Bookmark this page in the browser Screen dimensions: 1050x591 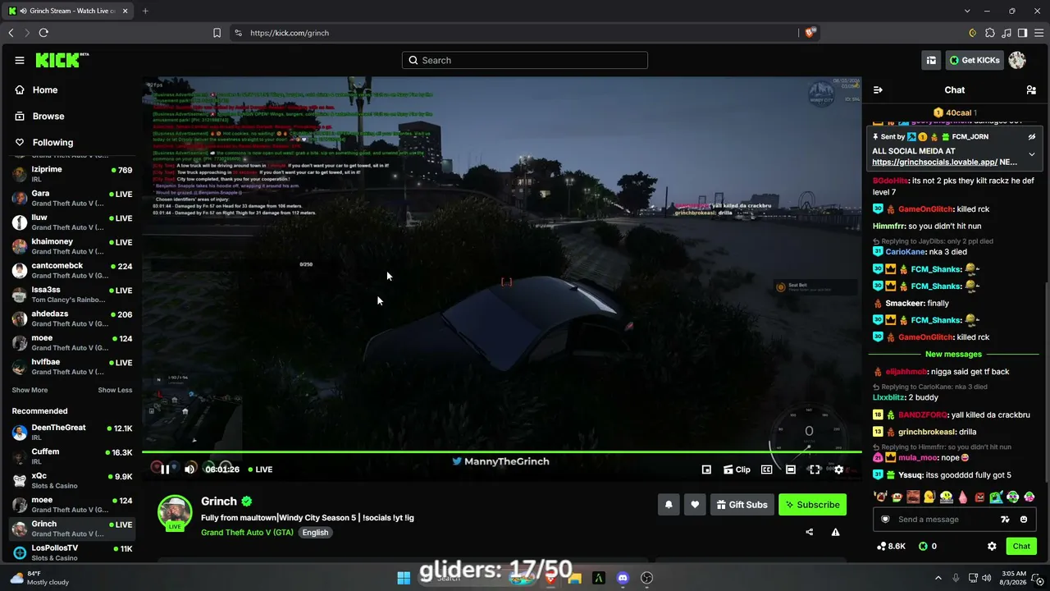[x=217, y=33]
